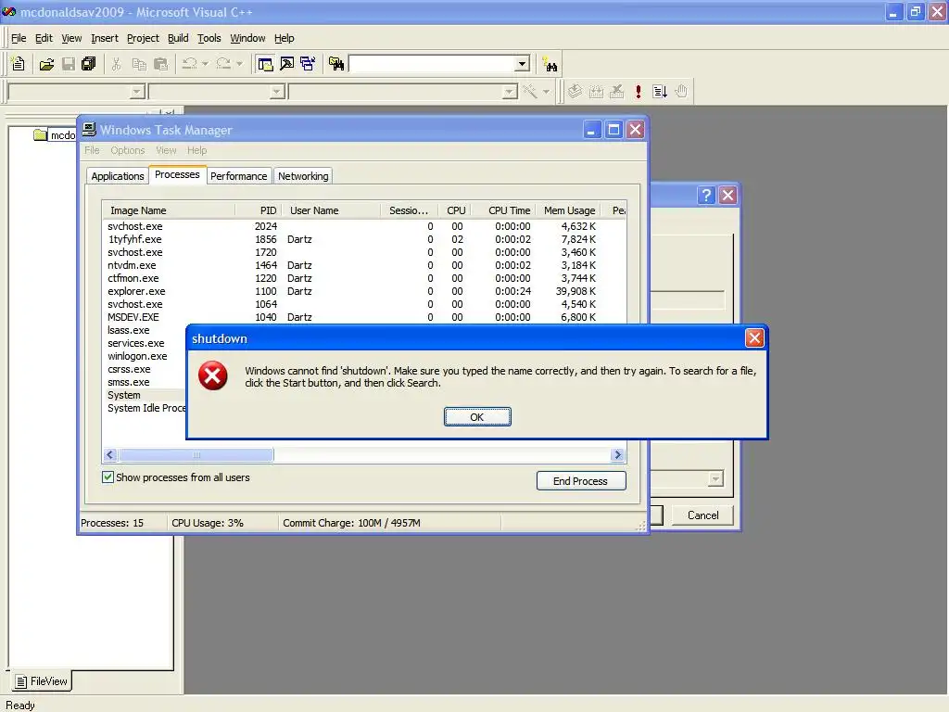
Task: Close the shutdown error dialog with X
Action: (x=754, y=337)
